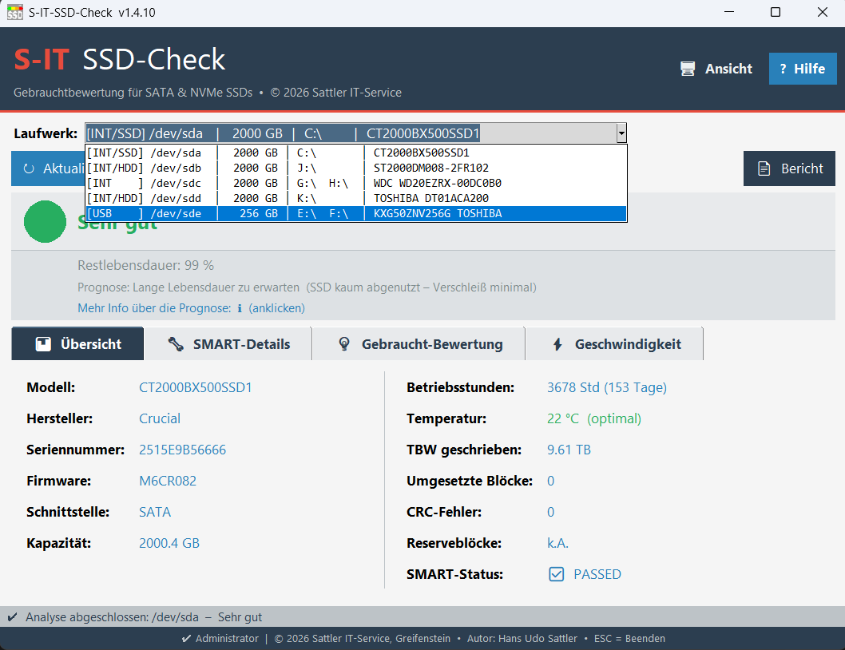Click Reserveblöcke value k.A.

(557, 543)
